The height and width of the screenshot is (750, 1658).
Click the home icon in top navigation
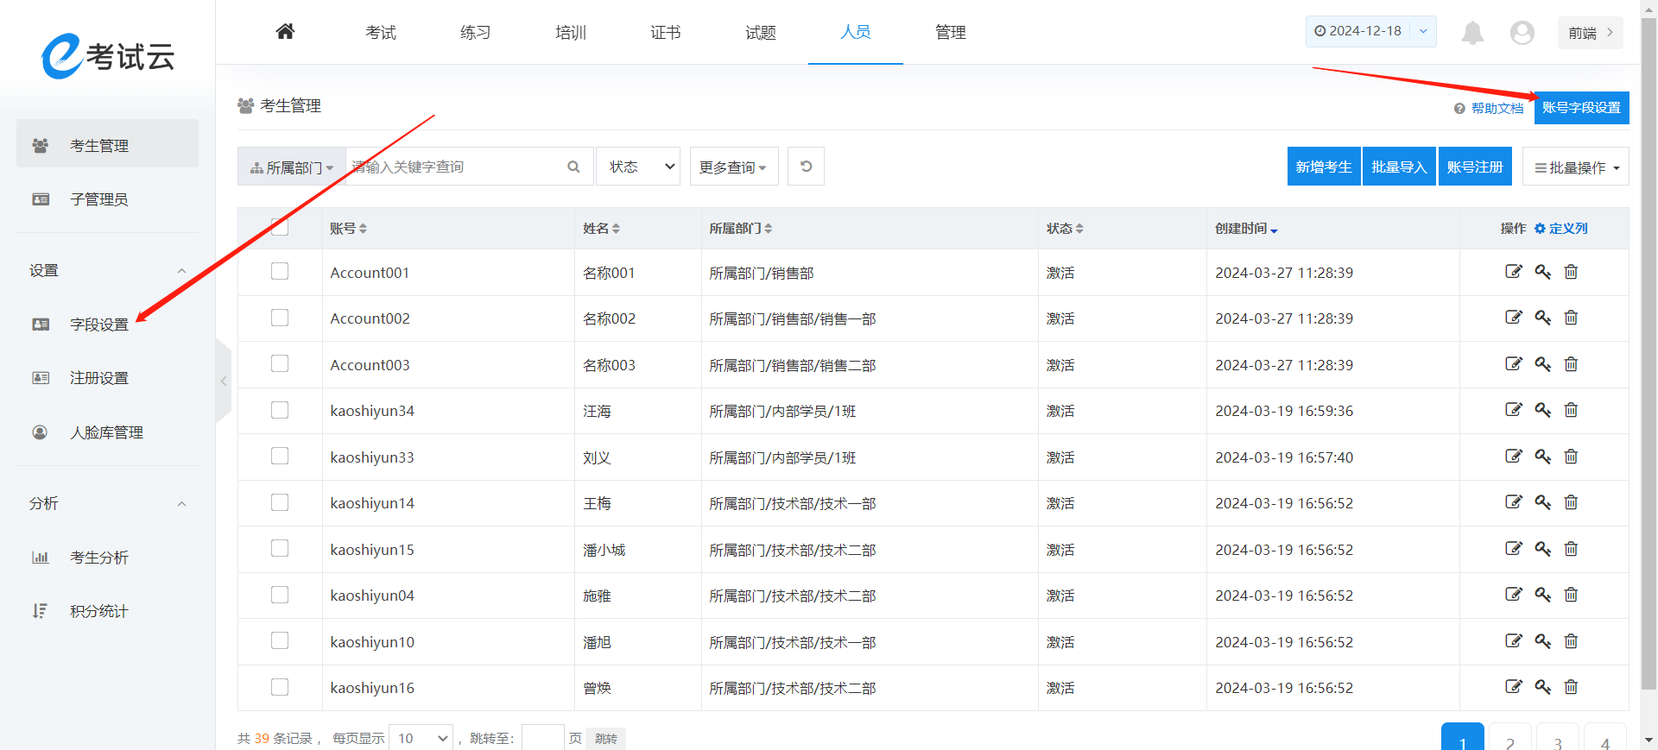285,32
